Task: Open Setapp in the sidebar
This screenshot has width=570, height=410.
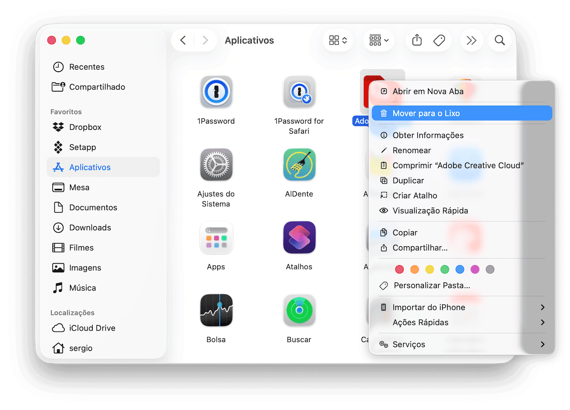Action: (x=103, y=147)
